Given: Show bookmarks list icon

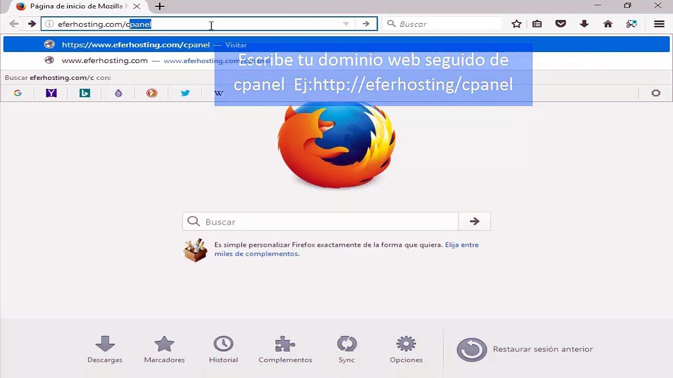Looking at the screenshot, I should point(537,24).
